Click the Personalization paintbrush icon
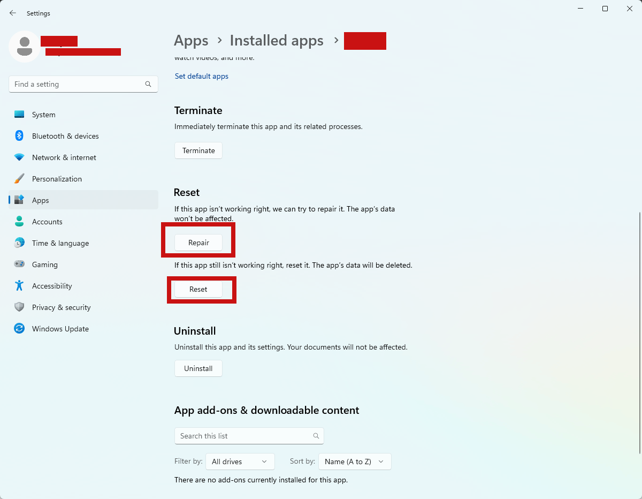Screen dimensions: 642x499 click(x=19, y=179)
